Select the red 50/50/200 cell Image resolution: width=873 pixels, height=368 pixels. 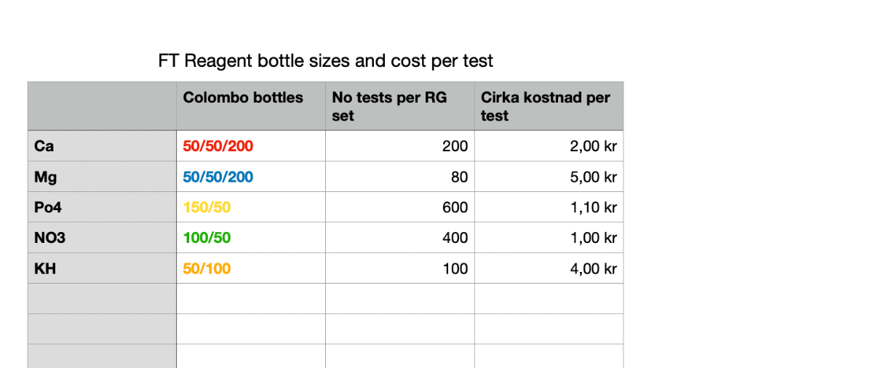[251, 146]
